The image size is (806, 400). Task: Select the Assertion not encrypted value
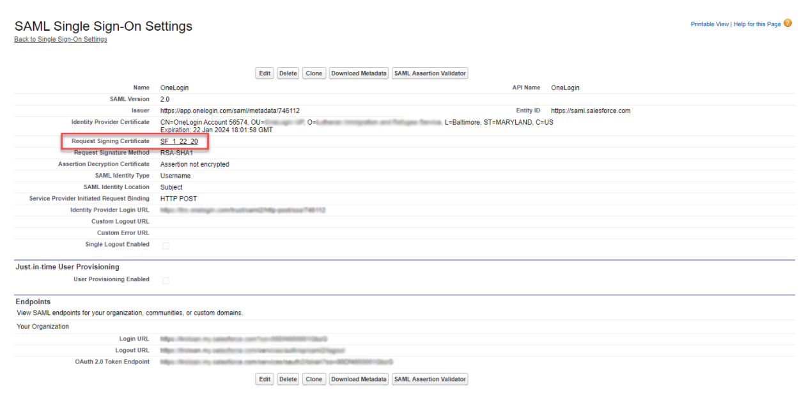tap(195, 164)
